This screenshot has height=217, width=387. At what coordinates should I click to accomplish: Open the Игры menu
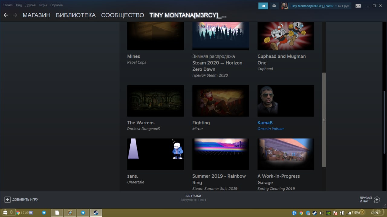(x=43, y=5)
